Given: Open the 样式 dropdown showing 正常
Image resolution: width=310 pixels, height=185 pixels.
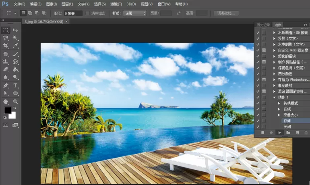Looking at the screenshot, I should click(135, 13).
